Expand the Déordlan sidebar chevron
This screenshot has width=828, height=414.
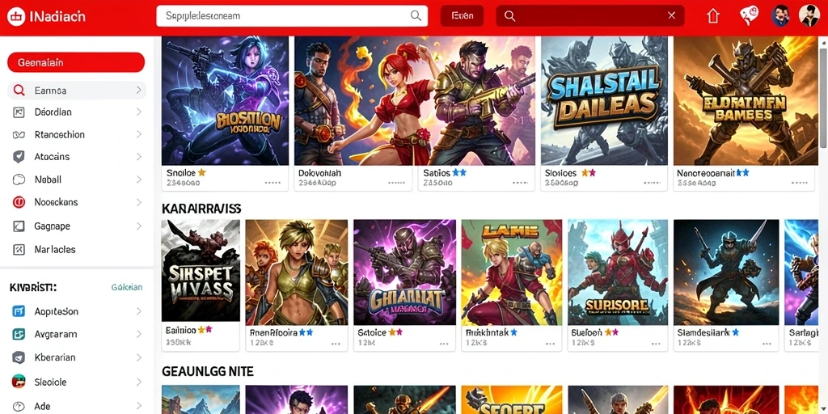tap(139, 112)
